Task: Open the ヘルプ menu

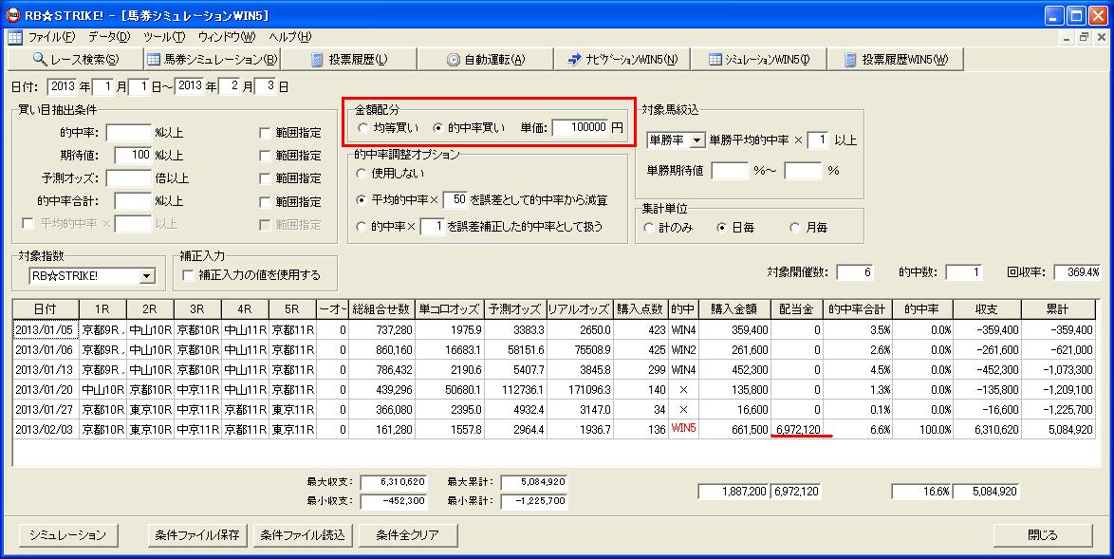Action: (289, 37)
